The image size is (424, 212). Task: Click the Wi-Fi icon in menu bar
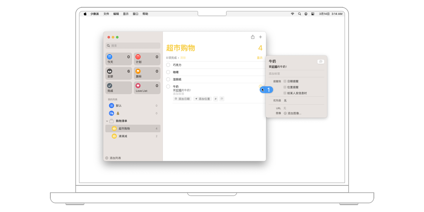click(293, 14)
